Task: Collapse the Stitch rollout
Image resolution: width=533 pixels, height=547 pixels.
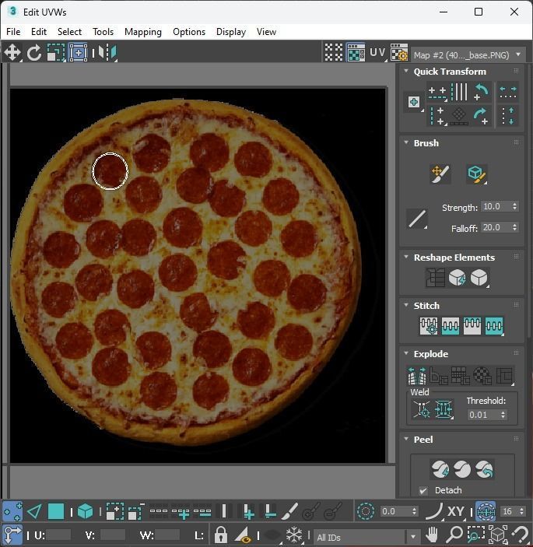Action: 406,305
